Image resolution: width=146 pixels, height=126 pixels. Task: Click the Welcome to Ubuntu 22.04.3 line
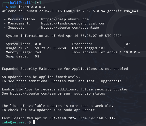pyautogui.click(x=70, y=11)
